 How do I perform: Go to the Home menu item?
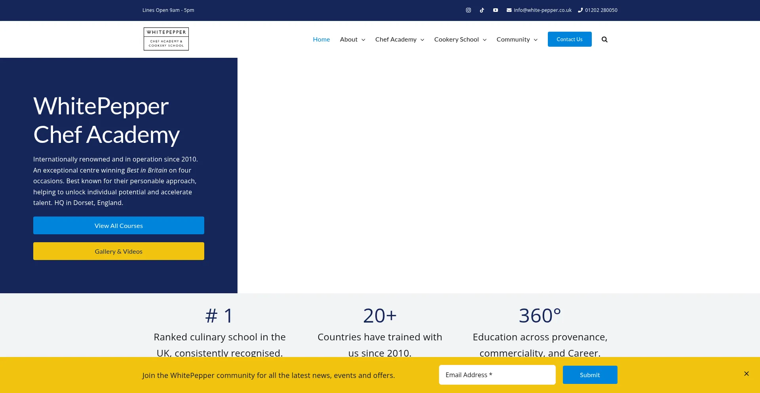pyautogui.click(x=321, y=39)
